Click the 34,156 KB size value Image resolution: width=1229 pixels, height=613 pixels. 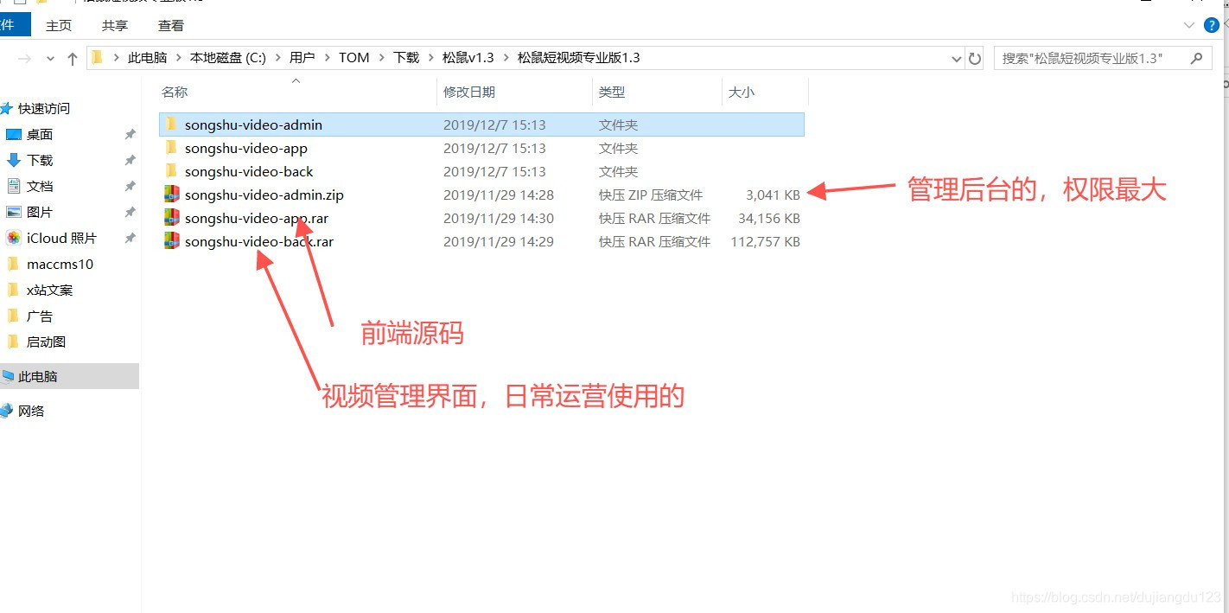(x=769, y=218)
